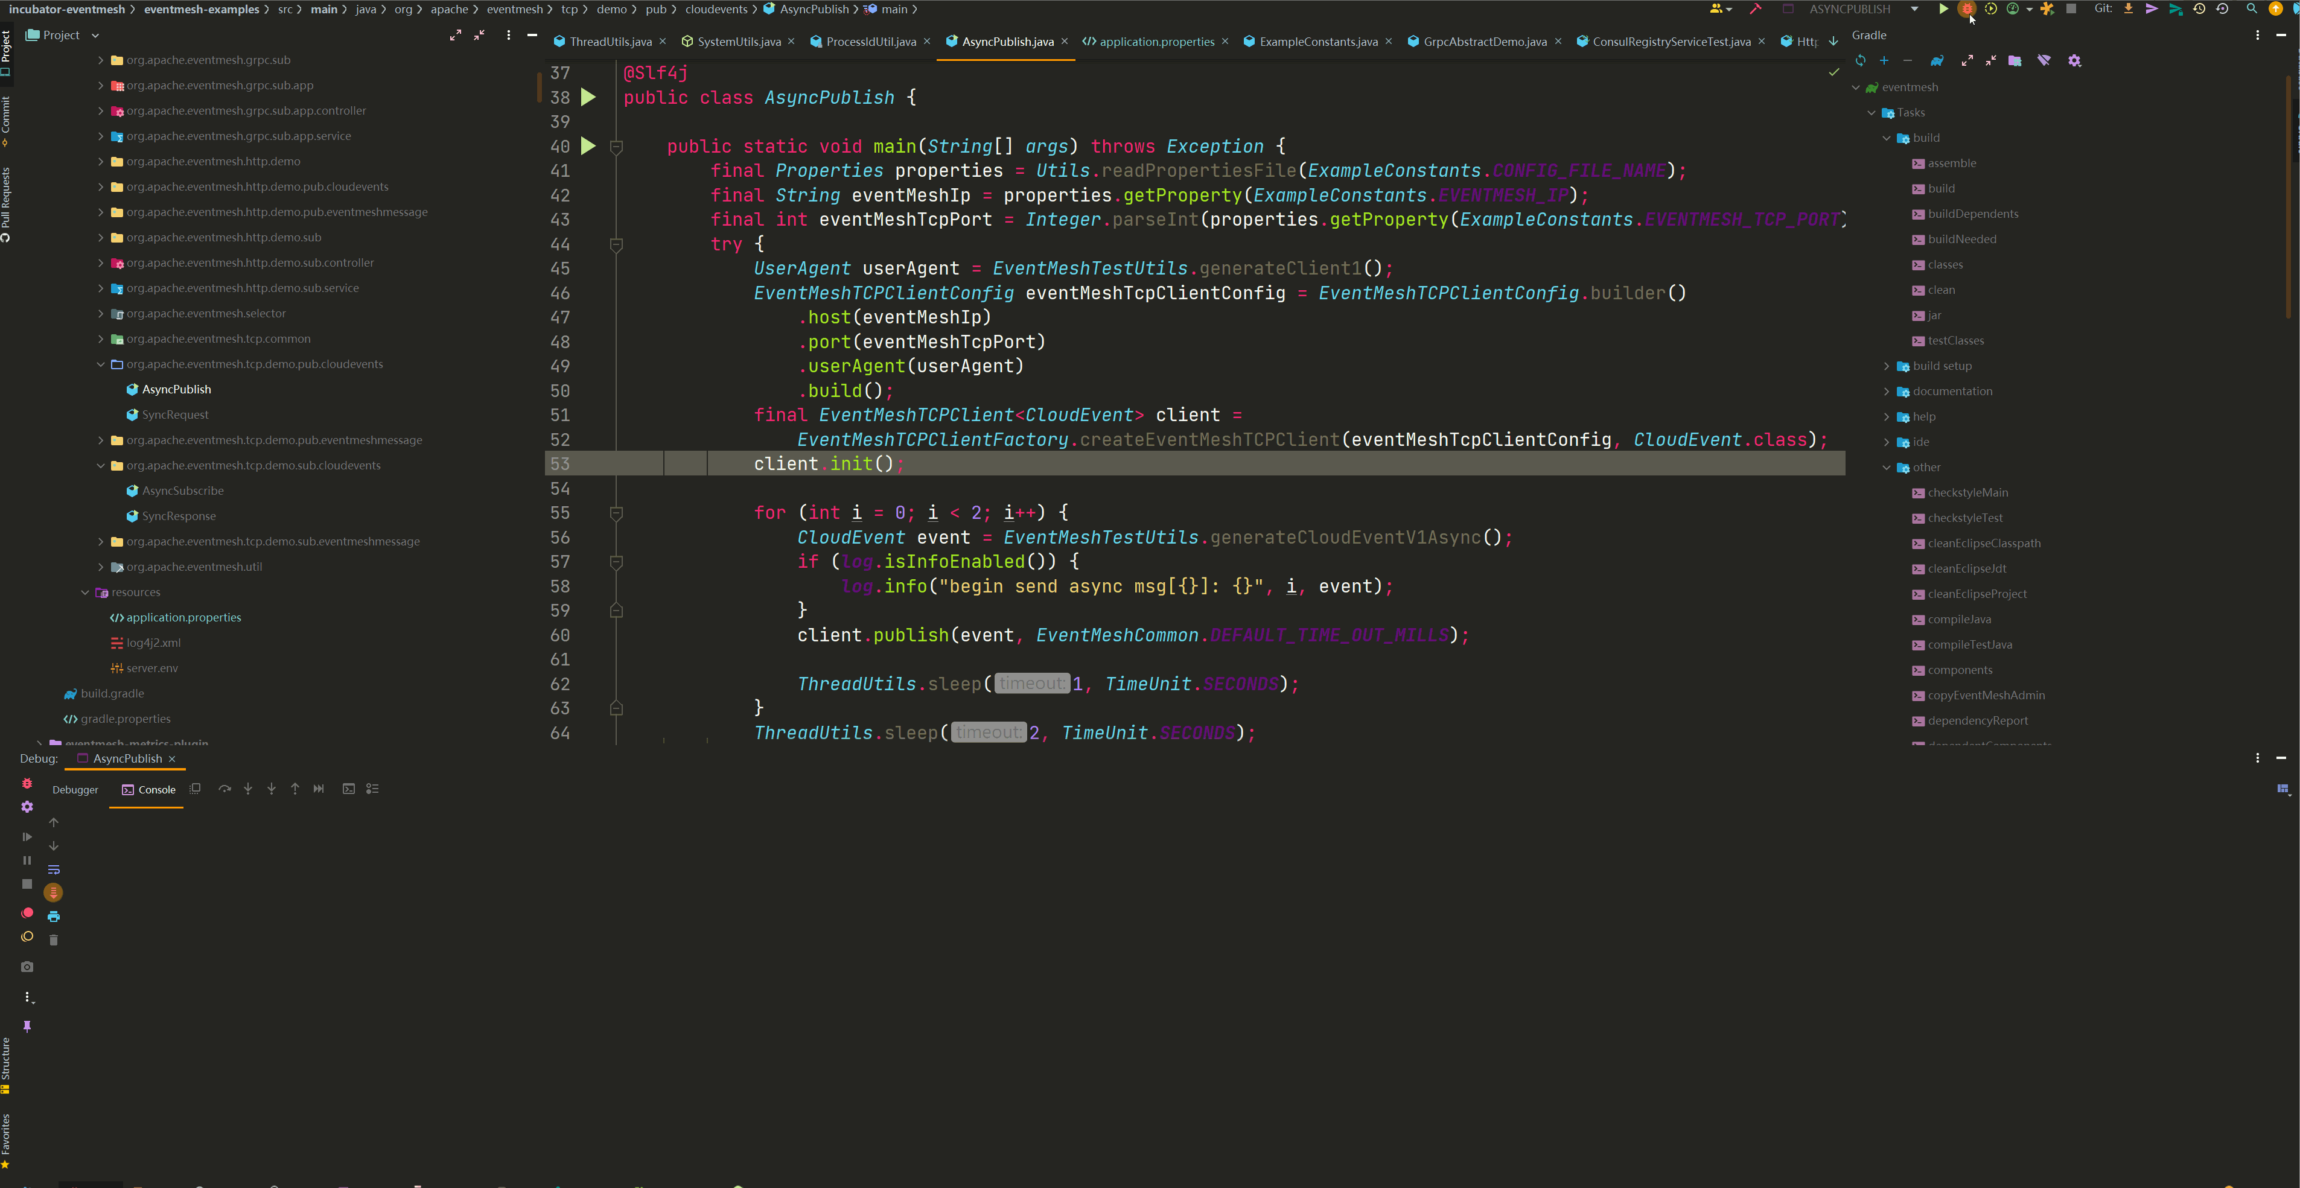Toggle scroll to end in console

pyautogui.click(x=54, y=892)
